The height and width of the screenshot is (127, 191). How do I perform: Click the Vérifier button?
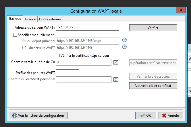pos(153,28)
